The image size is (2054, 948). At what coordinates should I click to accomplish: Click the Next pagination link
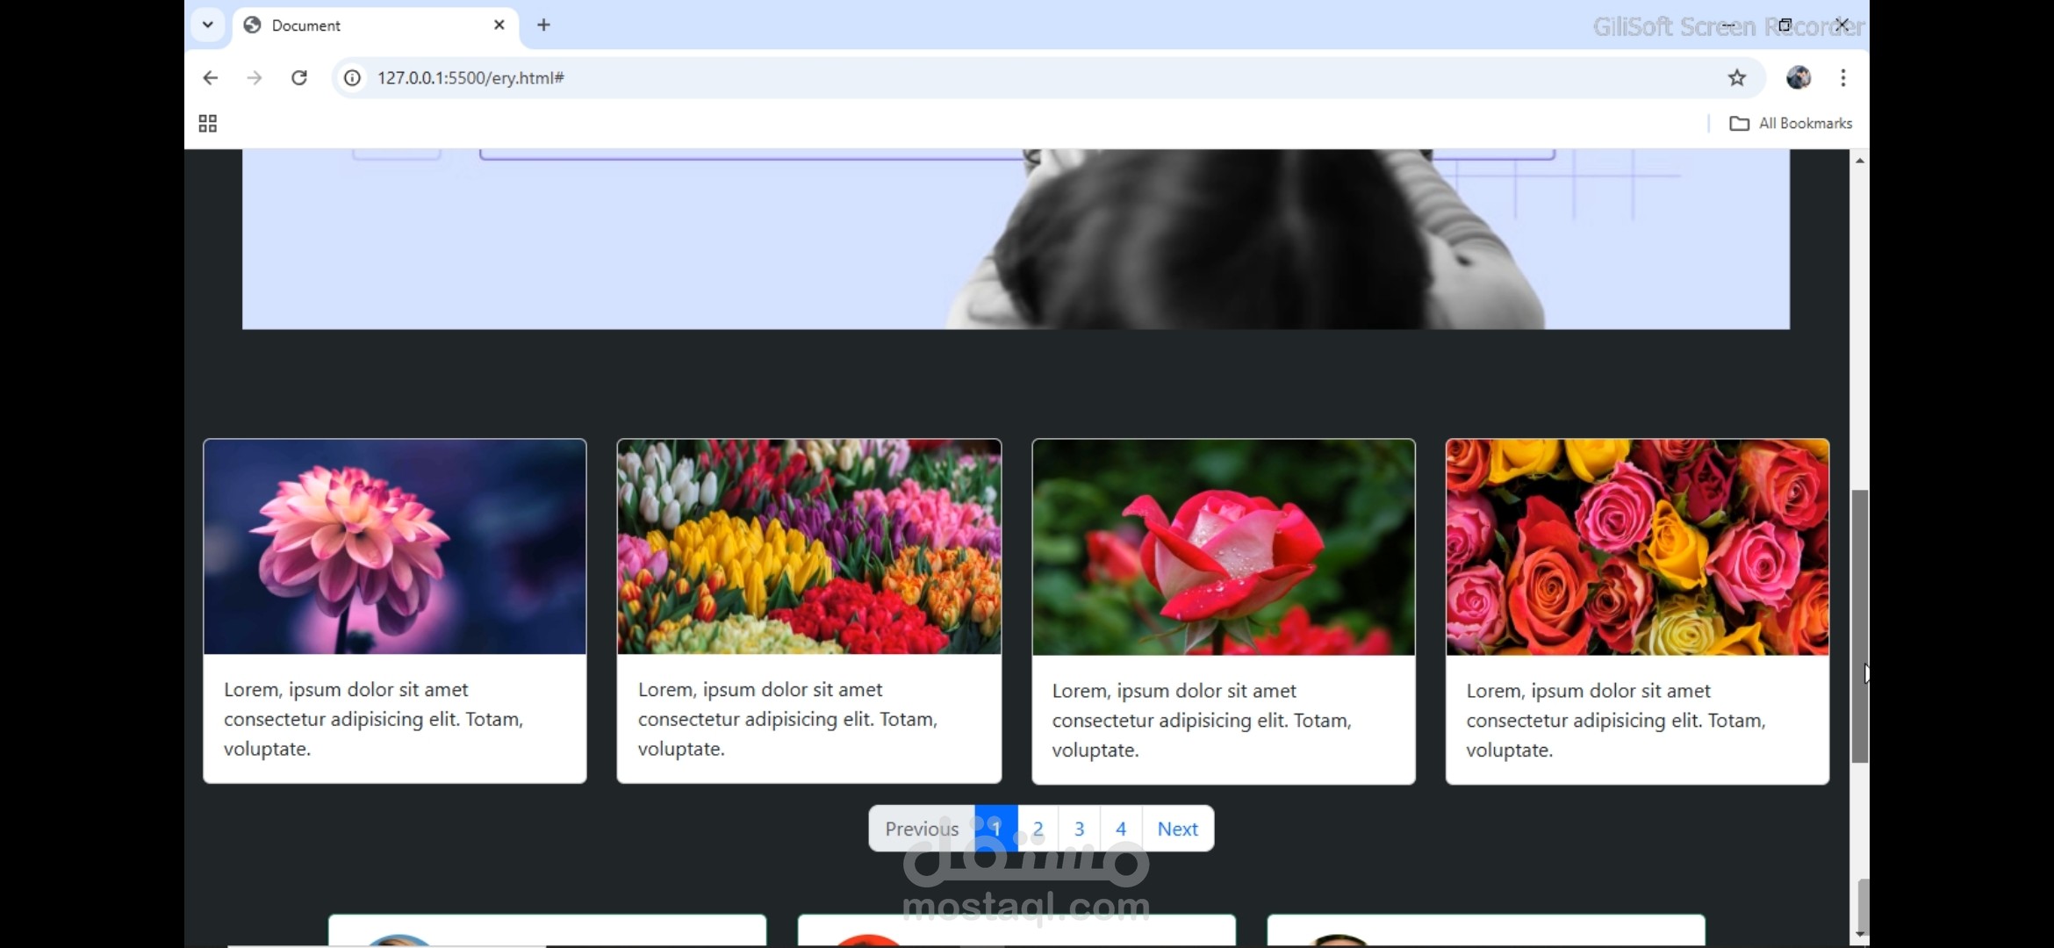(1178, 829)
